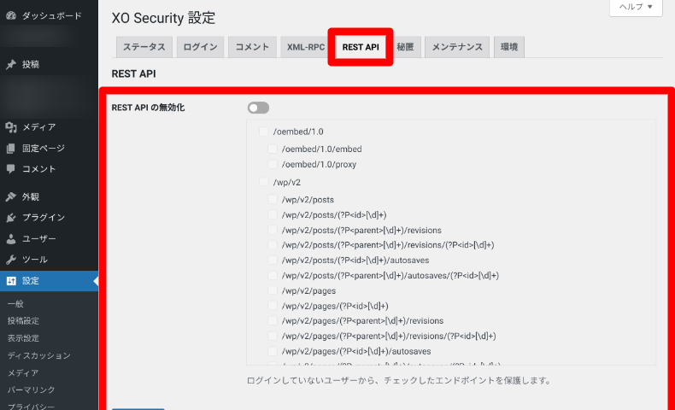675x410 pixels.
Task: Switch to the ステータス tab
Action: [x=144, y=47]
